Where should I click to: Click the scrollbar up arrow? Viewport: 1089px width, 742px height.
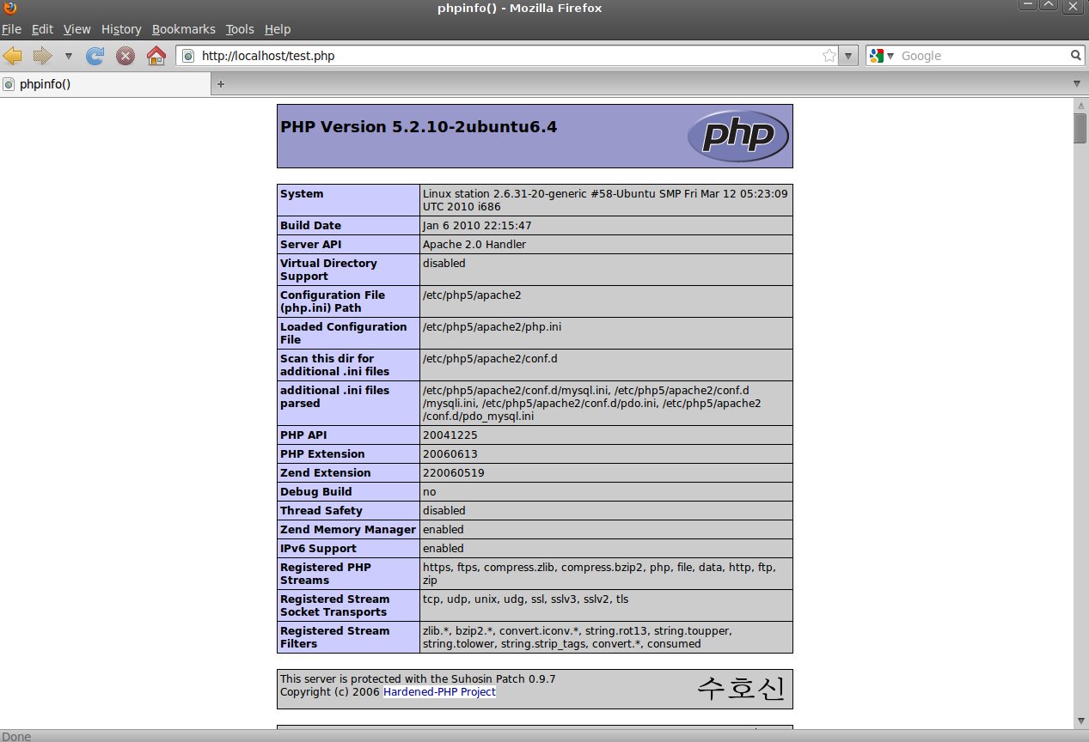(1080, 105)
